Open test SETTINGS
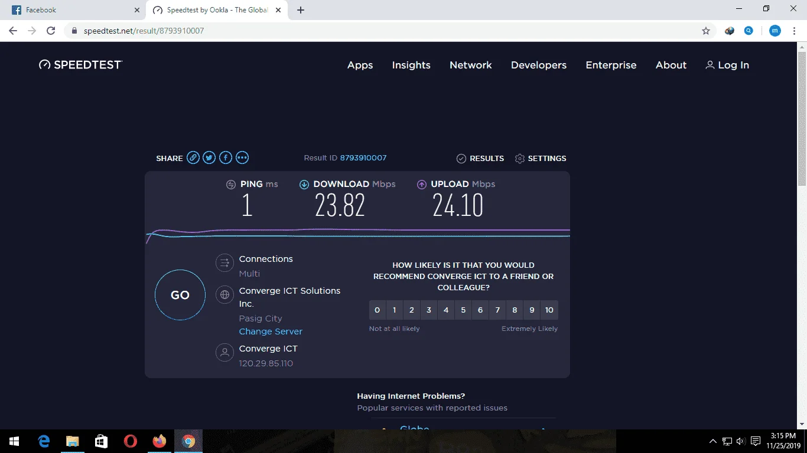This screenshot has width=807, height=453. click(541, 158)
